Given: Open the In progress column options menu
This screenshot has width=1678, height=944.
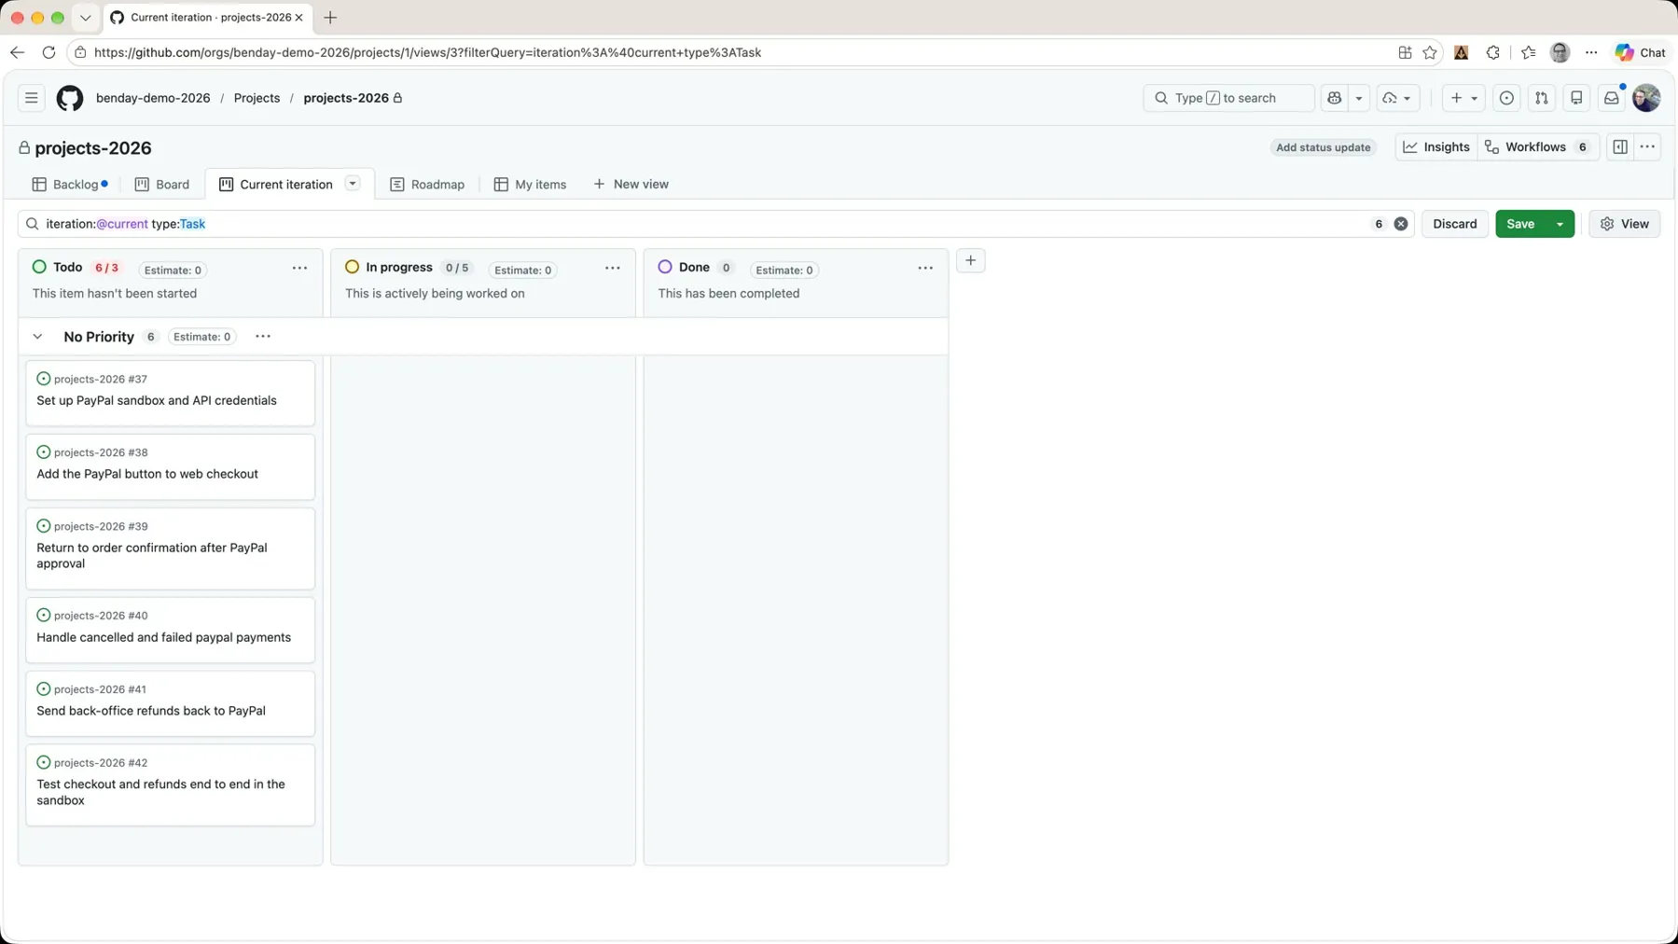Looking at the screenshot, I should (x=613, y=269).
